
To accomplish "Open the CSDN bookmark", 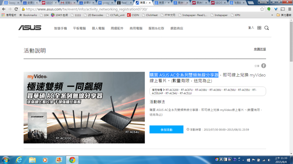I will tap(133, 15).
